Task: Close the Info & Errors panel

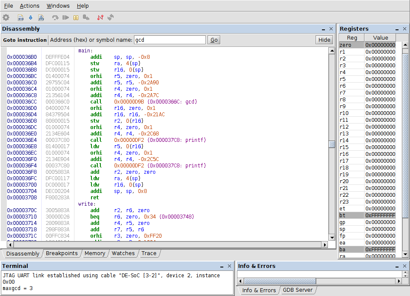Action: pos(404,266)
